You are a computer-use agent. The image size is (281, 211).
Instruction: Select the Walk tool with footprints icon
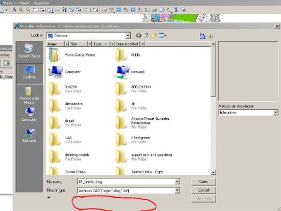point(64,10)
